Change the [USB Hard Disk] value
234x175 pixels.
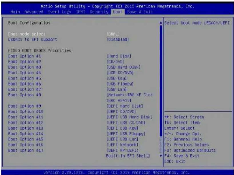pyautogui.click(x=123, y=67)
